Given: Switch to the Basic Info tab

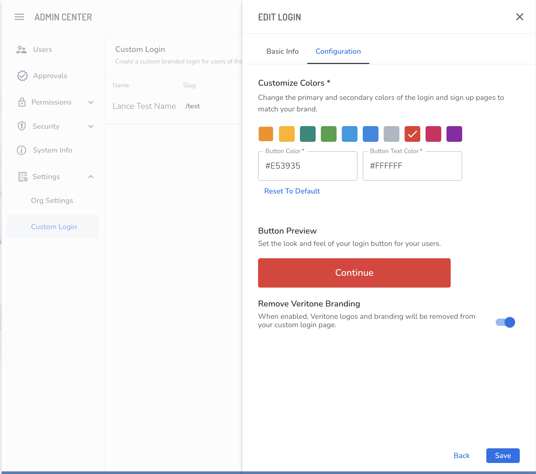Looking at the screenshot, I should point(282,51).
